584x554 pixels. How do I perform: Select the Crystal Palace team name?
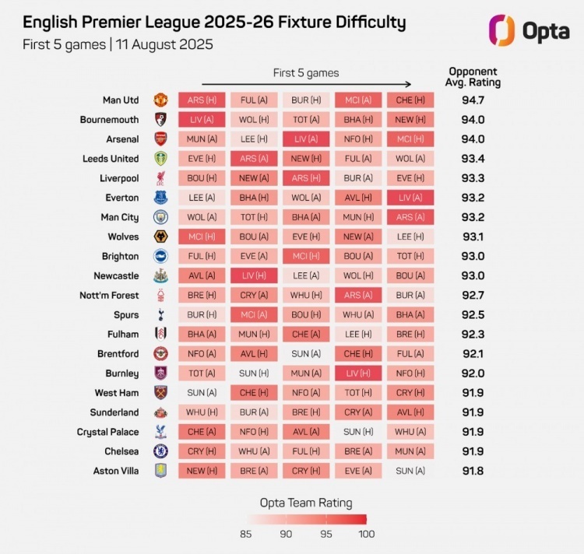coord(107,432)
